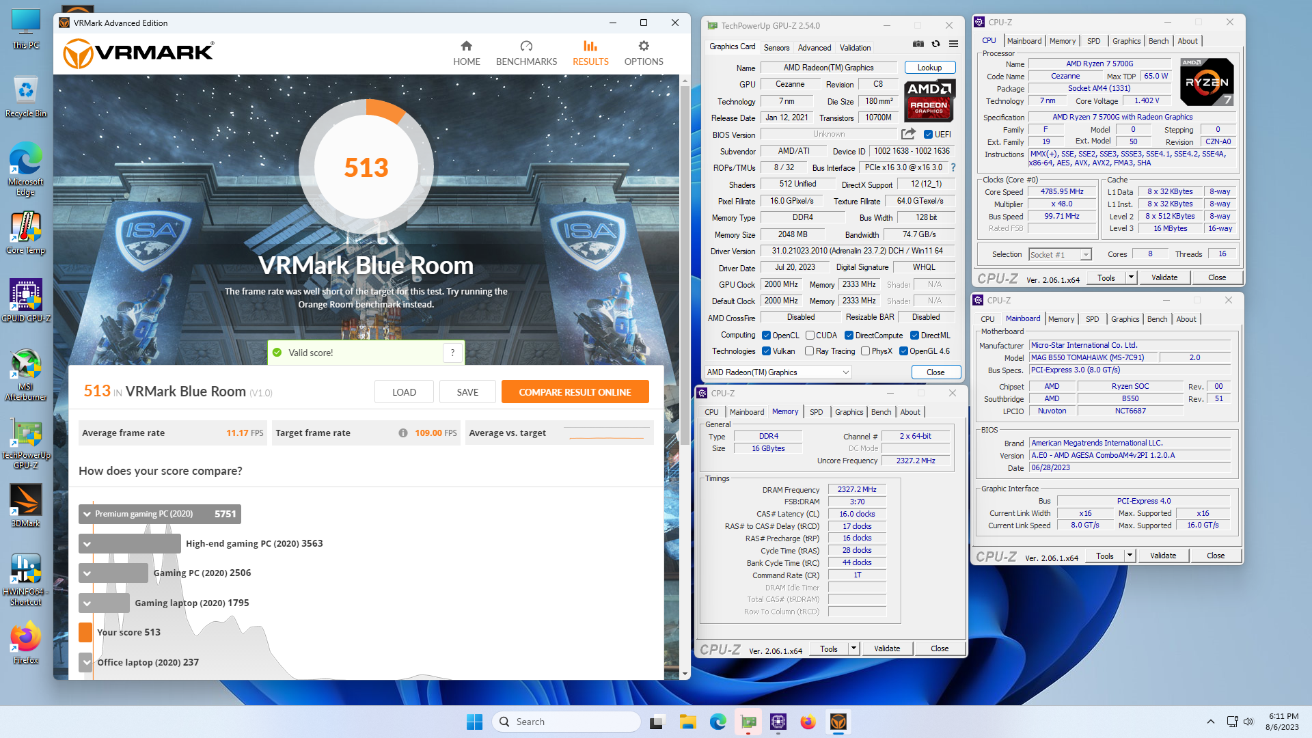Open the CPUID CPU-Z desktop icon

[x=26, y=301]
